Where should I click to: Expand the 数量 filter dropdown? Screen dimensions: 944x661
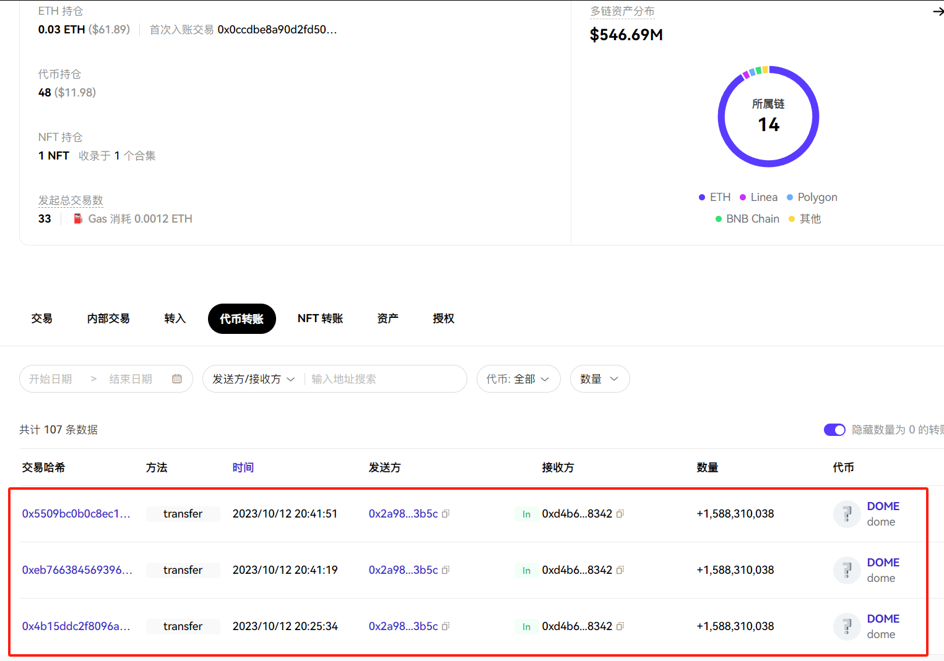click(x=599, y=378)
